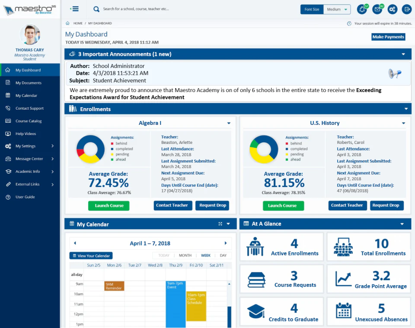The image size is (415, 328).
Task: Open the Algebra I course dropdown
Action: [230, 123]
